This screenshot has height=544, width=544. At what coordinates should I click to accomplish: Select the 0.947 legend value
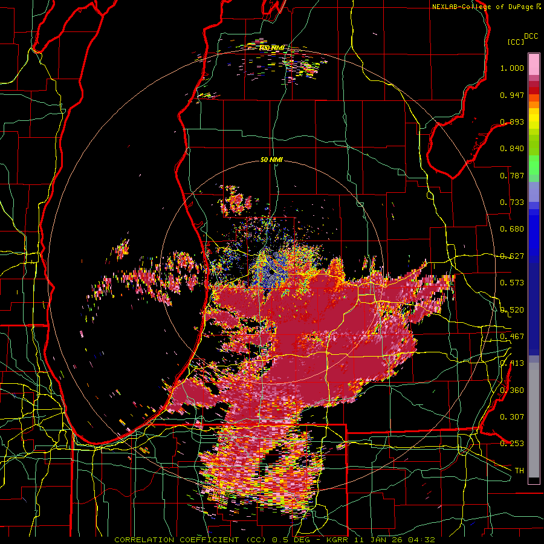(x=512, y=95)
